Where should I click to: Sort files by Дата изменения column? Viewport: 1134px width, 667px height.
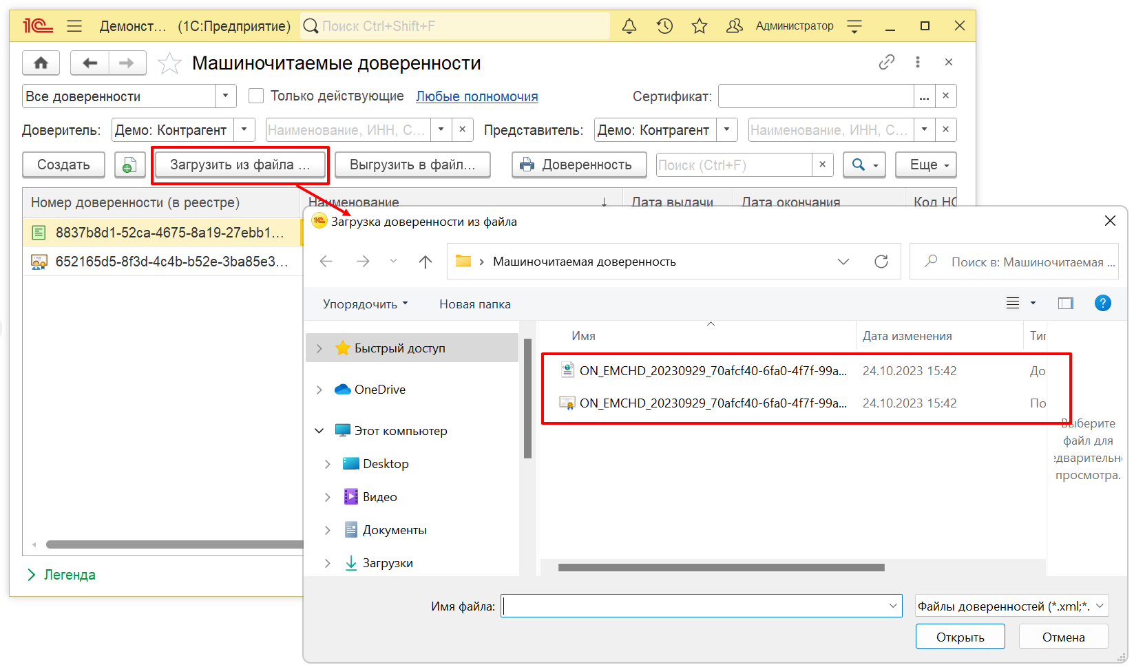[907, 336]
